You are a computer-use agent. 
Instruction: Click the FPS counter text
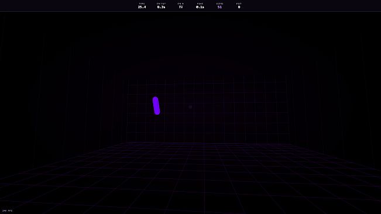(7, 210)
